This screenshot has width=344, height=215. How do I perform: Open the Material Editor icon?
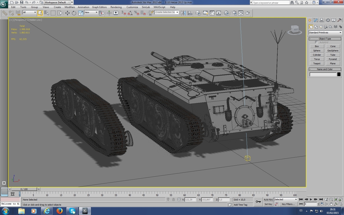click(226, 13)
